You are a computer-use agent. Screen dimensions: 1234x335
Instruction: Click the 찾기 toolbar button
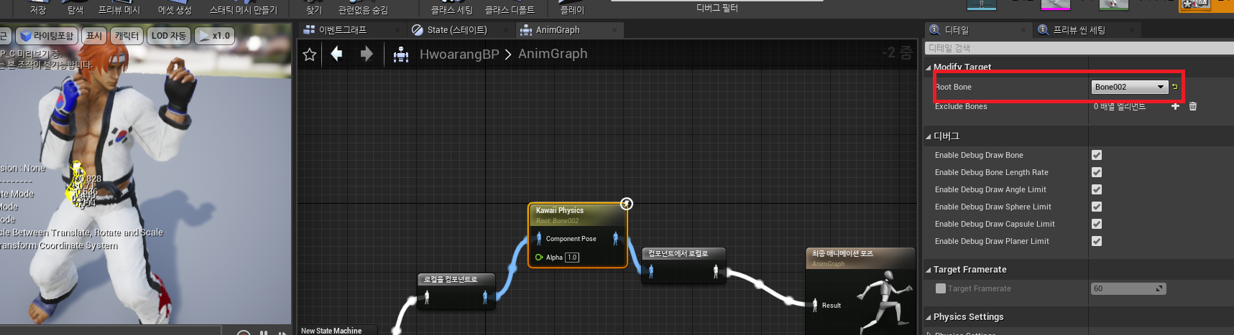(314, 9)
